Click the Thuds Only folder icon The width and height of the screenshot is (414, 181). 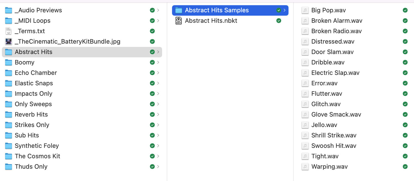click(9, 167)
